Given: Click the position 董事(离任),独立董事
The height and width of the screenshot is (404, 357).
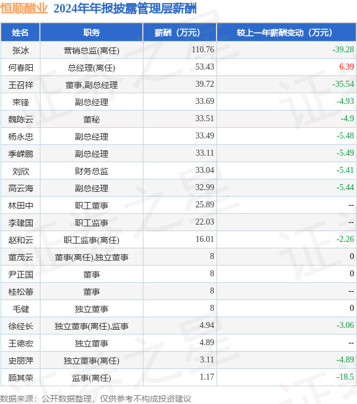Looking at the screenshot, I should pos(92,257).
